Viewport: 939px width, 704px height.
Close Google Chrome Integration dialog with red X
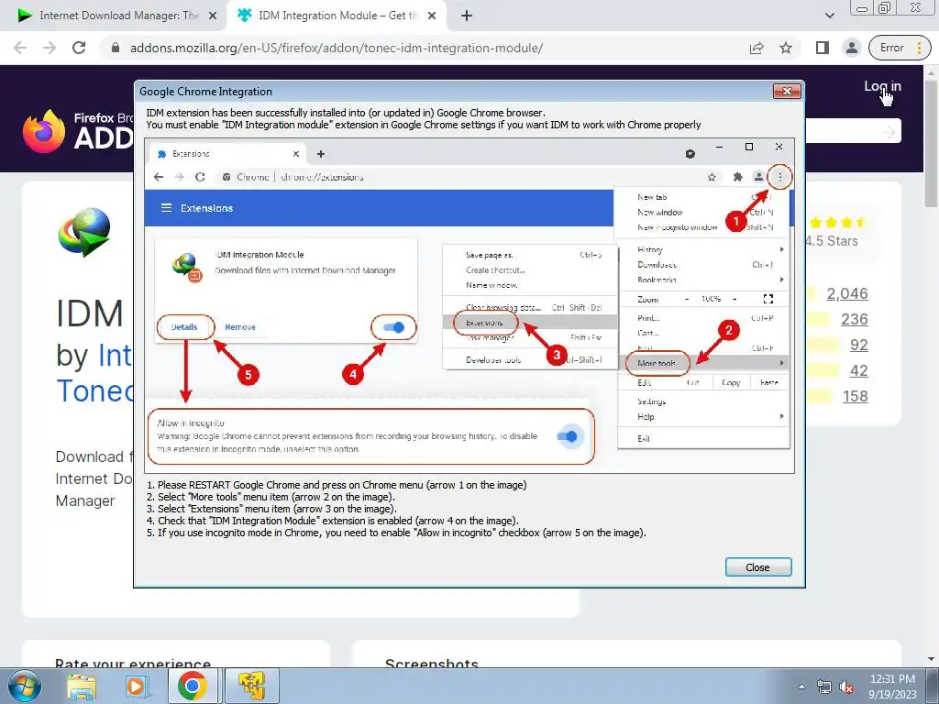tap(787, 91)
